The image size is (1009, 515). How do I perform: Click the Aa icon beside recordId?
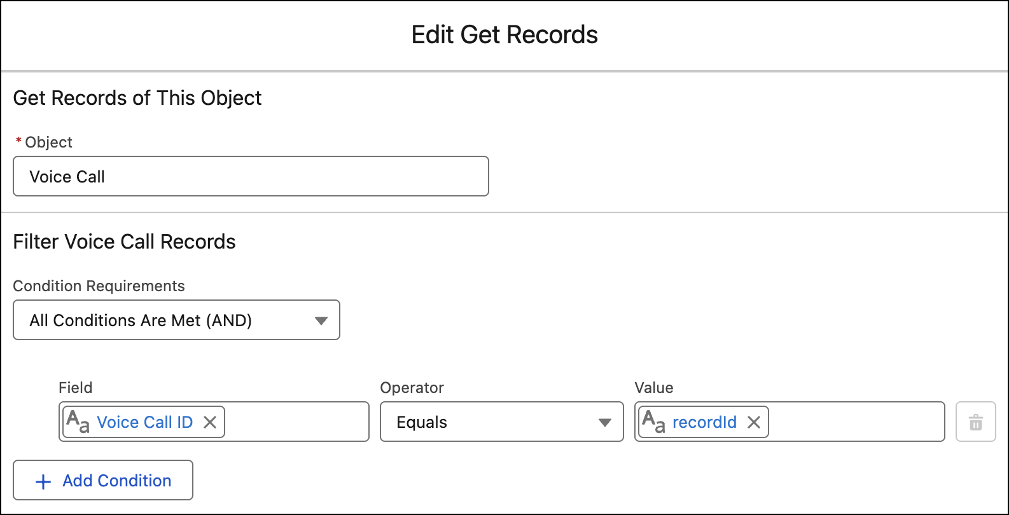pyautogui.click(x=653, y=422)
